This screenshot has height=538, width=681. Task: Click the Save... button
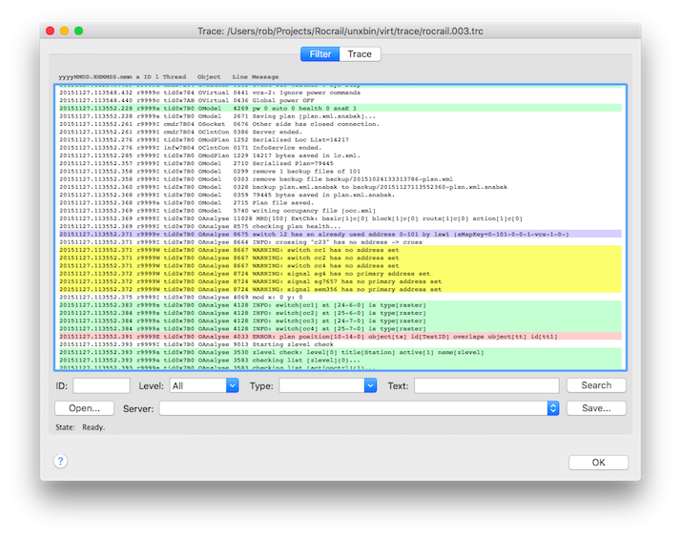pos(596,408)
